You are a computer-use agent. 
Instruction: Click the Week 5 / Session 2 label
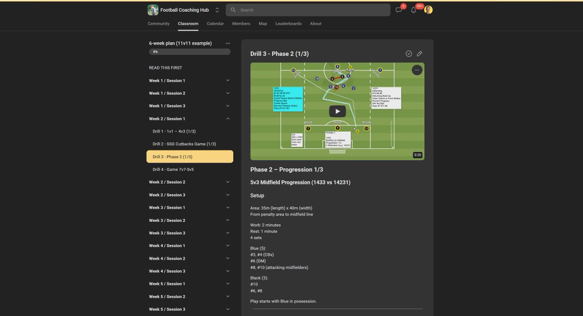(167, 297)
